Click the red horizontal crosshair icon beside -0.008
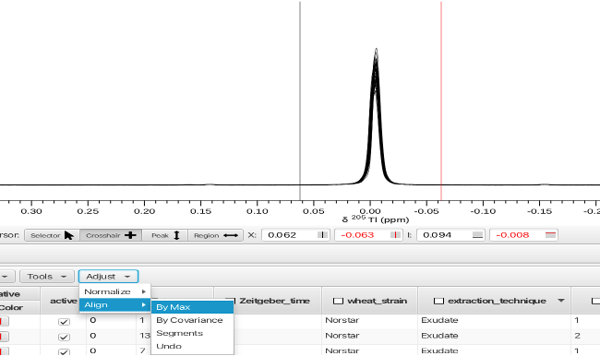The height and width of the screenshot is (356, 600). coord(550,235)
